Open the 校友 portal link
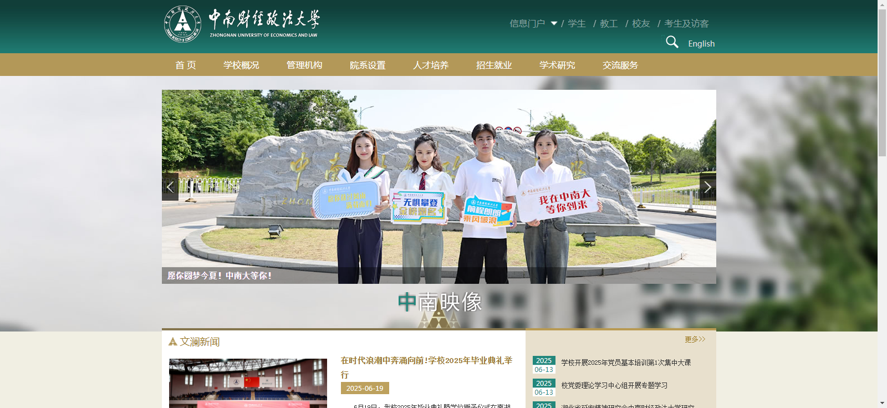Image resolution: width=887 pixels, height=408 pixels. tap(641, 23)
